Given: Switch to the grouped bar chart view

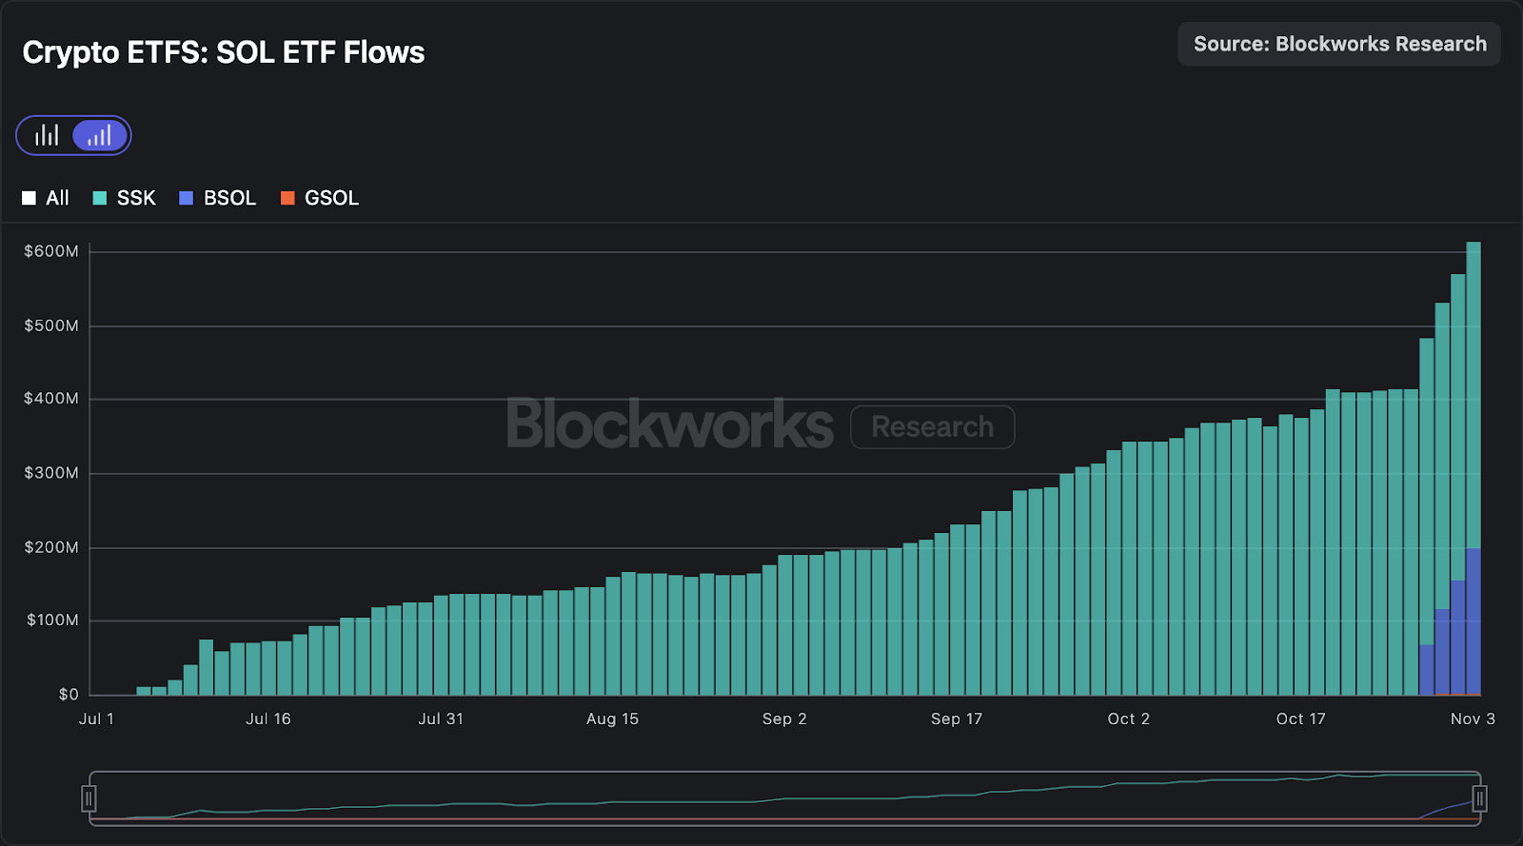Looking at the screenshot, I should (47, 135).
